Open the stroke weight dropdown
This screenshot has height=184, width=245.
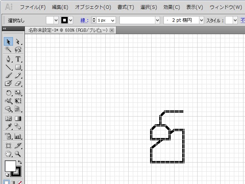113,20
